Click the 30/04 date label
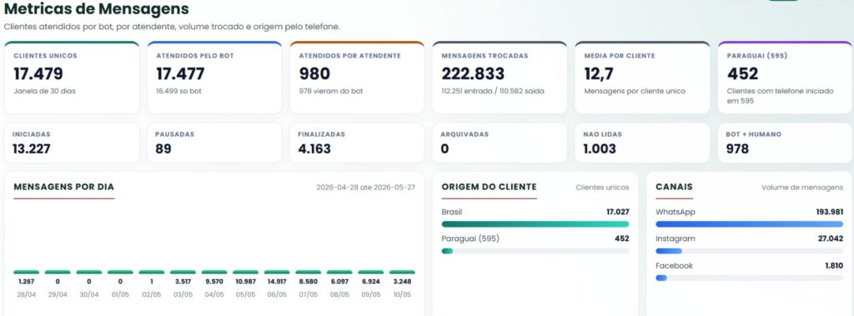 pos(88,294)
